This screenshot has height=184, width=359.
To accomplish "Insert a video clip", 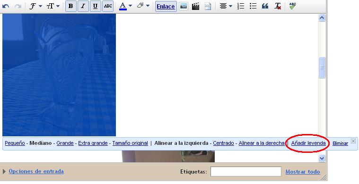I will click(x=195, y=6).
